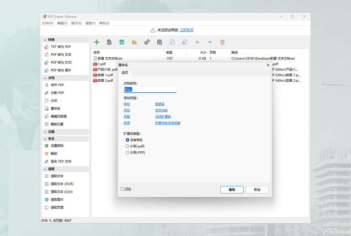Viewport: 351px width, 236px height.
Task: Open a folder using the folder toolbar icon
Action: 134,42
